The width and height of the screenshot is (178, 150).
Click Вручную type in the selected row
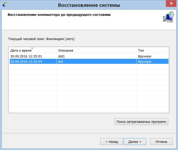click(144, 62)
